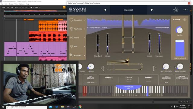Open the File menu in Ableton

pos(2,4)
